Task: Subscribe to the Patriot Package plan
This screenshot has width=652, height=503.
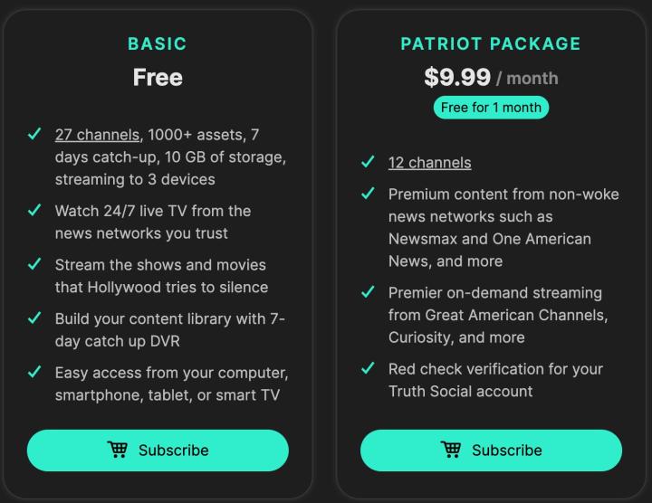Action: (492, 451)
